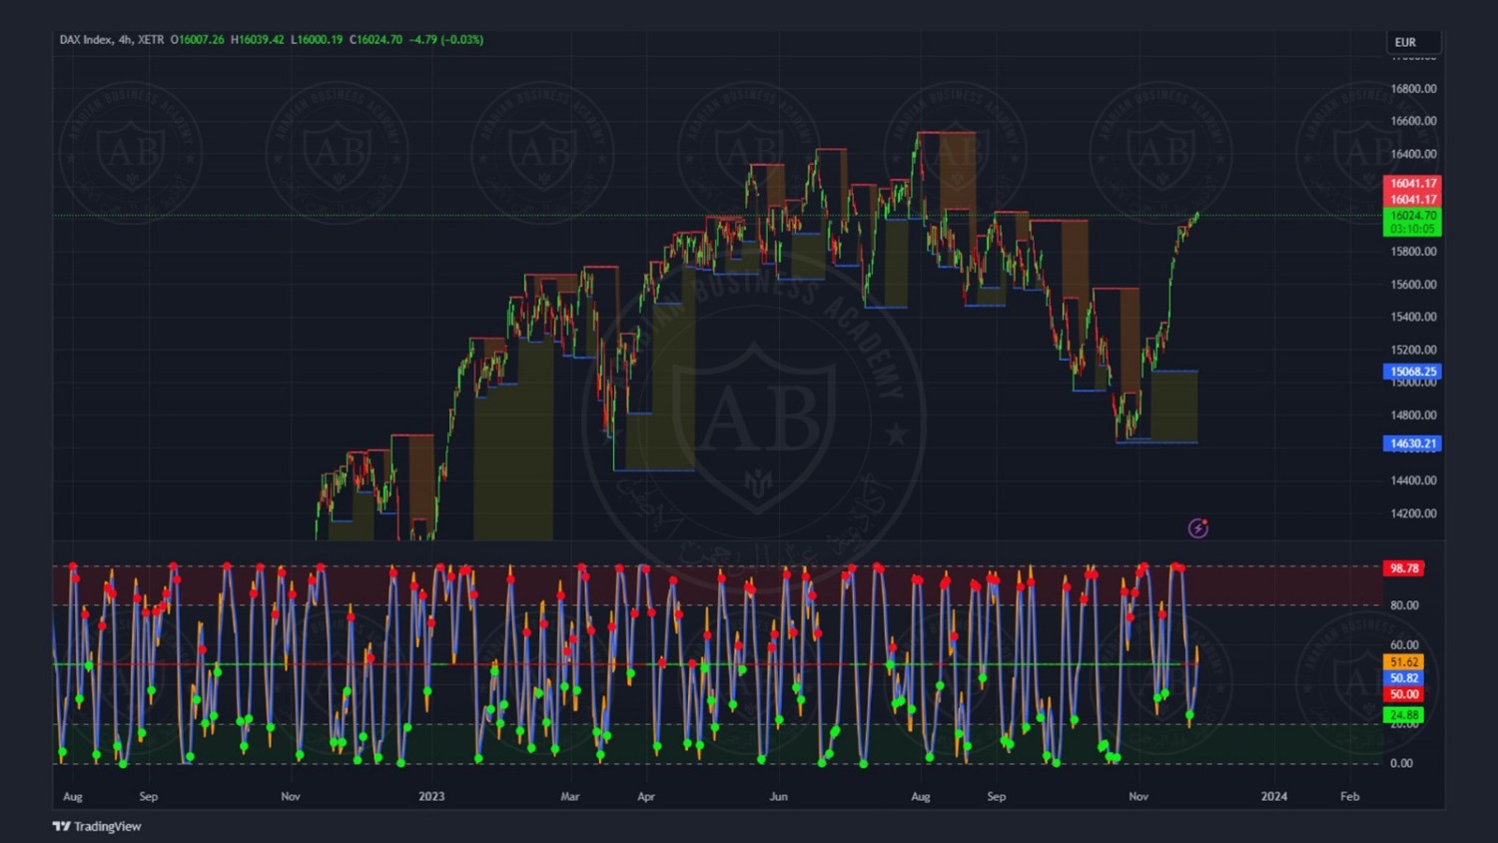This screenshot has width=1498, height=843.
Task: Click the Mar label on time axis
Action: coord(569,796)
